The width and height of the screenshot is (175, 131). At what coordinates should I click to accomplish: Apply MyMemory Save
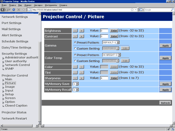tap(165, 84)
